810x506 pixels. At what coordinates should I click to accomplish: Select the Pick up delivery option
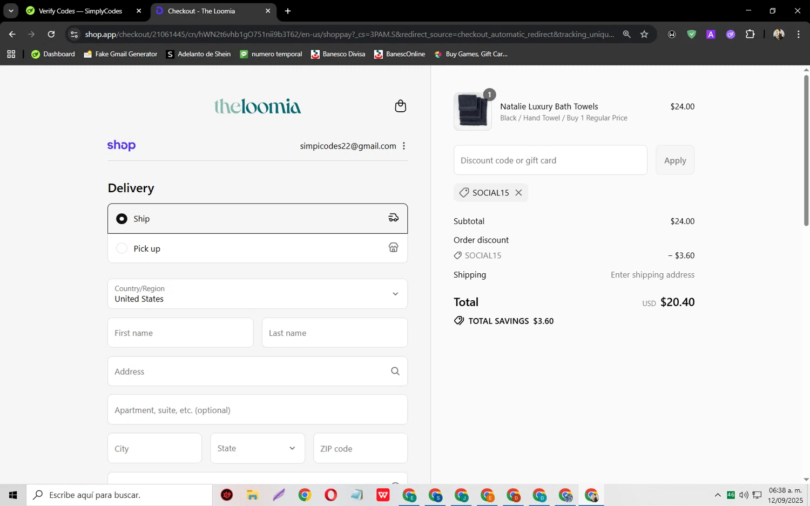[258, 248]
